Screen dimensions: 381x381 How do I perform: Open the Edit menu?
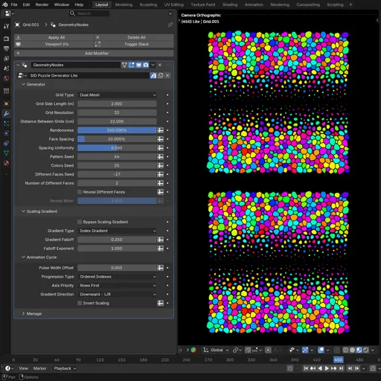click(x=26, y=4)
